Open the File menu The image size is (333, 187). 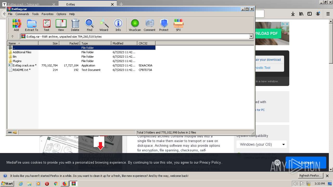click(10, 14)
